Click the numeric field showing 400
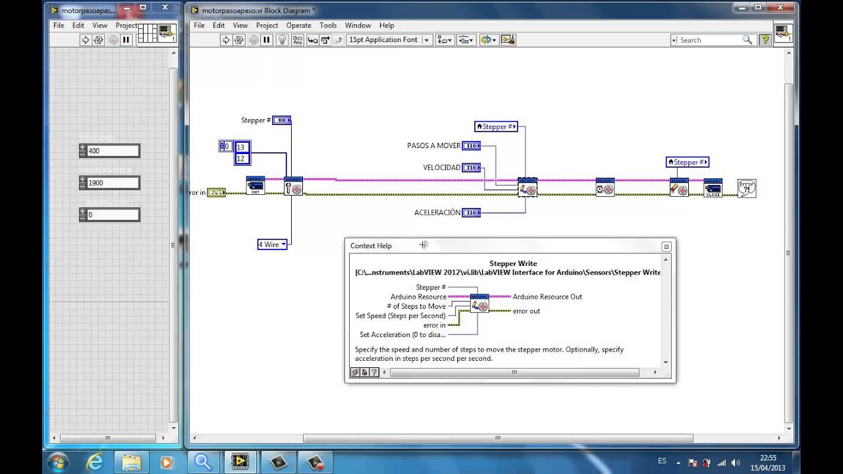This screenshot has width=843, height=474. coord(113,151)
